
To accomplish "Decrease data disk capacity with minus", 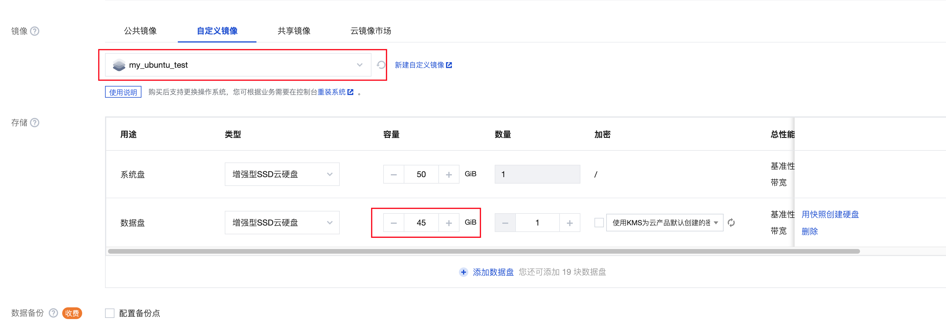I will pyautogui.click(x=393, y=223).
